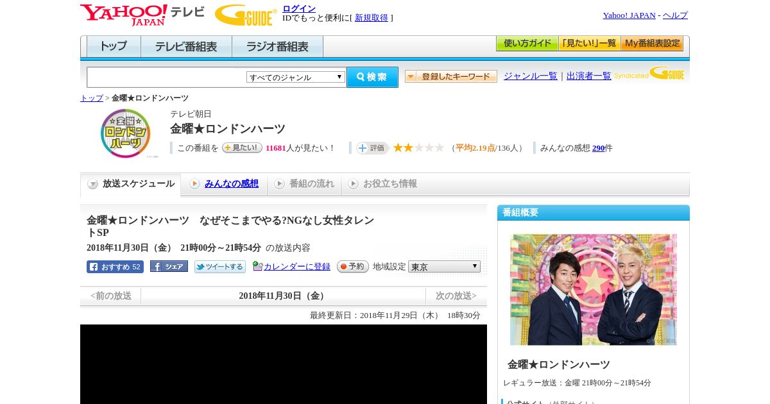Image resolution: width=770 pixels, height=404 pixels.
Task: Open the My番組表設定 button
Action: 652,44
